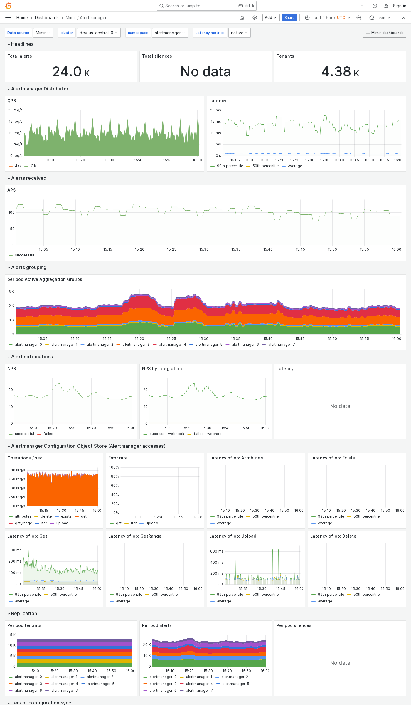Toggle OK series in QPS legend
This screenshot has width=411, height=705.
(x=33, y=166)
